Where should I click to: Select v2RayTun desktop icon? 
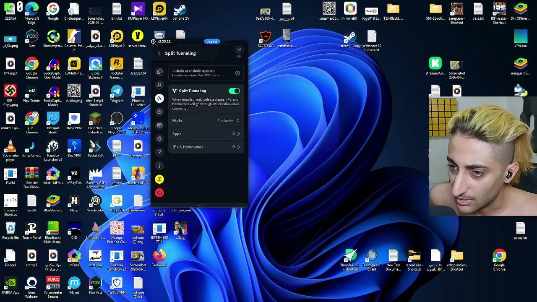pyautogui.click(x=74, y=176)
